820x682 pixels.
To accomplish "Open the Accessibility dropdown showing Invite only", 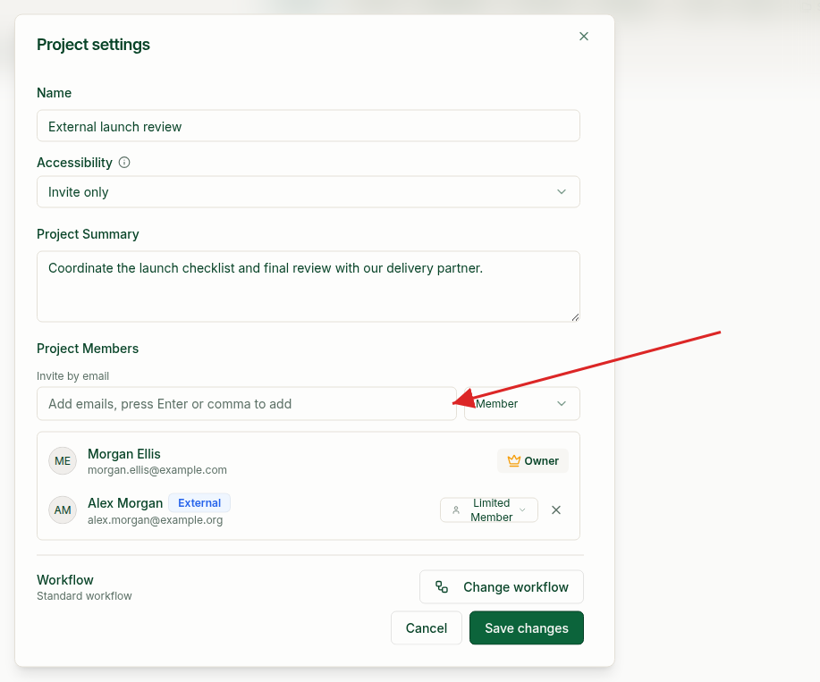I will click(x=308, y=192).
